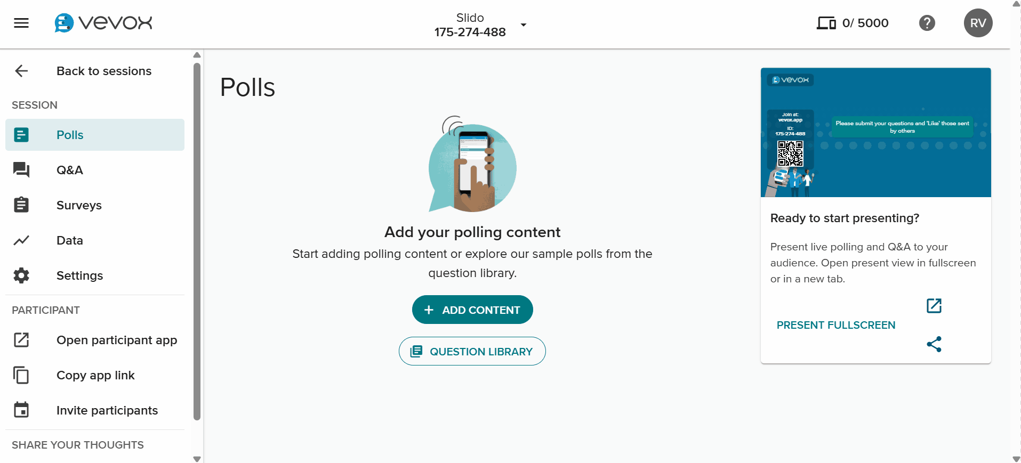Click the Copy app link icon
The height and width of the screenshot is (463, 1021).
pyautogui.click(x=21, y=375)
